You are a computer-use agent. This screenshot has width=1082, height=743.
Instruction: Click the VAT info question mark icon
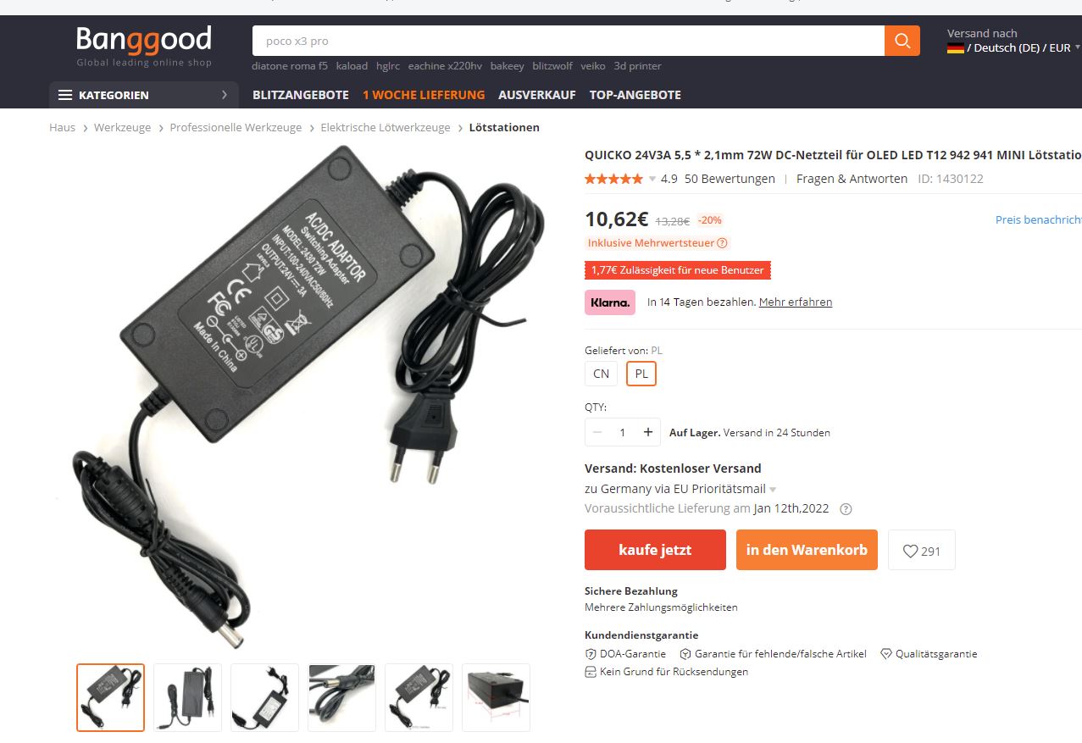722,243
